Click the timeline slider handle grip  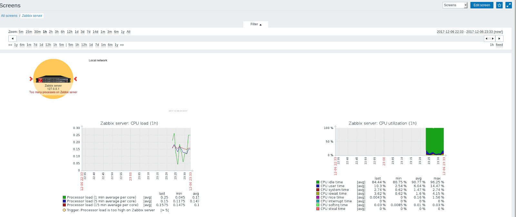[x=490, y=38]
